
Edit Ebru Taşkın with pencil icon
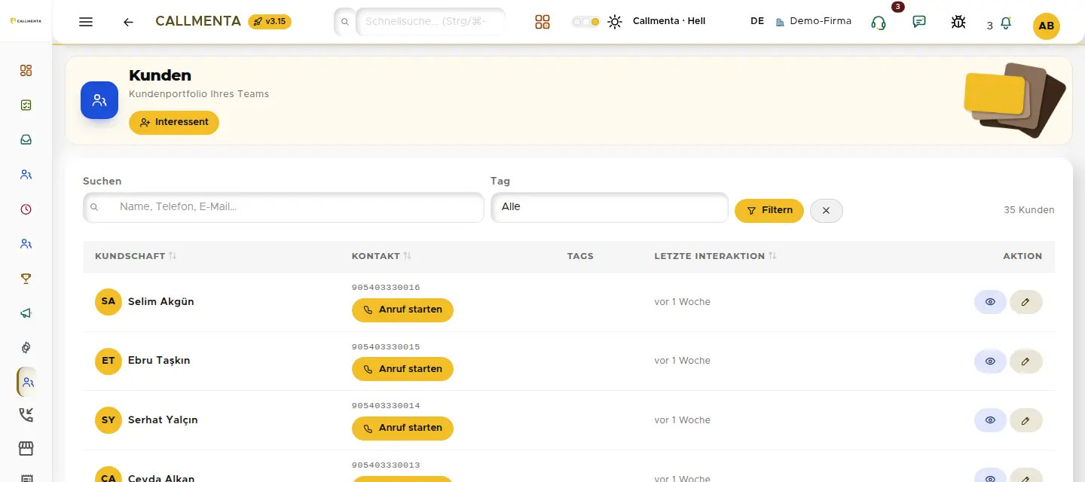tap(1025, 361)
